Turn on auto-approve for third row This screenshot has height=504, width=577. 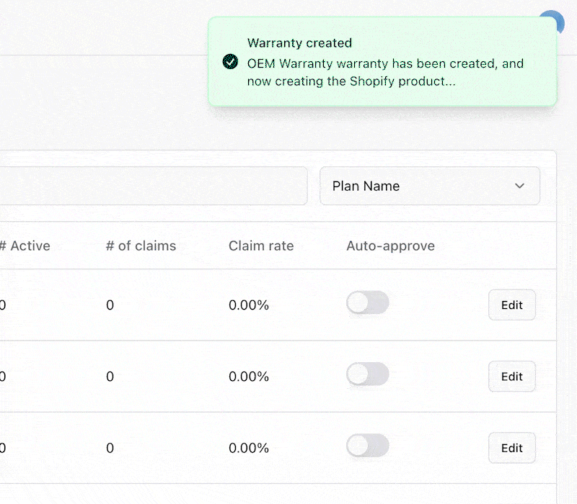click(368, 446)
